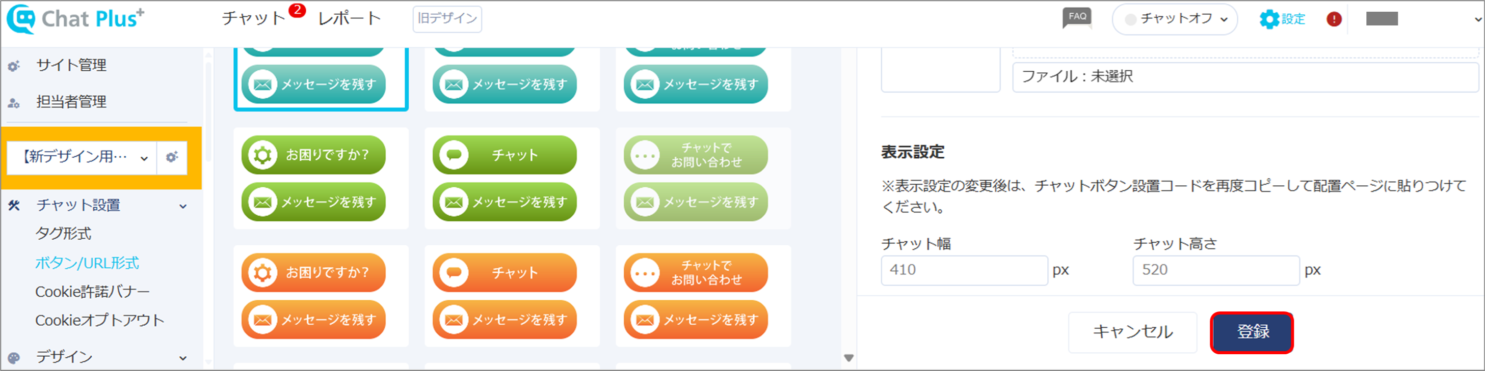
Task: Select orange メッセージを残す under チャット
Action: point(505,320)
